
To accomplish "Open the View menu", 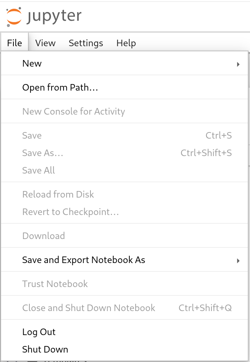I will [45, 43].
